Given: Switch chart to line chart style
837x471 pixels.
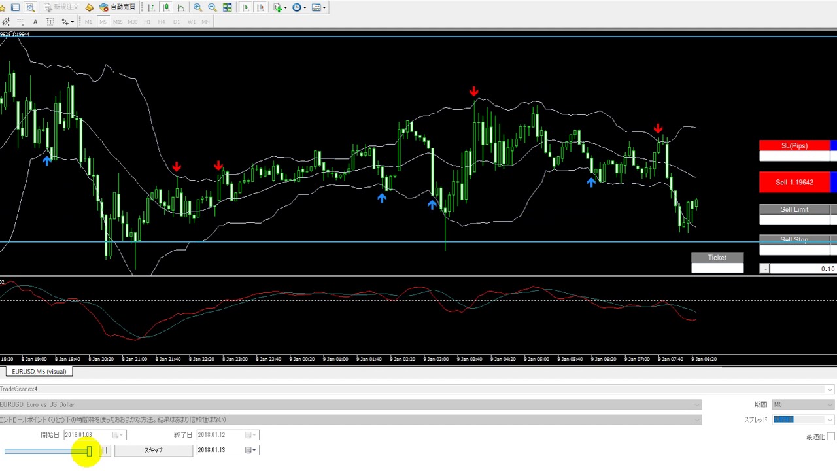Looking at the screenshot, I should point(180,7).
